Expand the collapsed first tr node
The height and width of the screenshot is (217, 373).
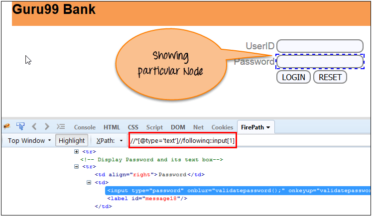76,152
